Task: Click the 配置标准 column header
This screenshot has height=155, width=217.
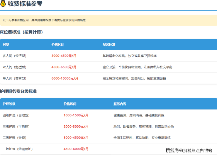Action: (x=109, y=45)
